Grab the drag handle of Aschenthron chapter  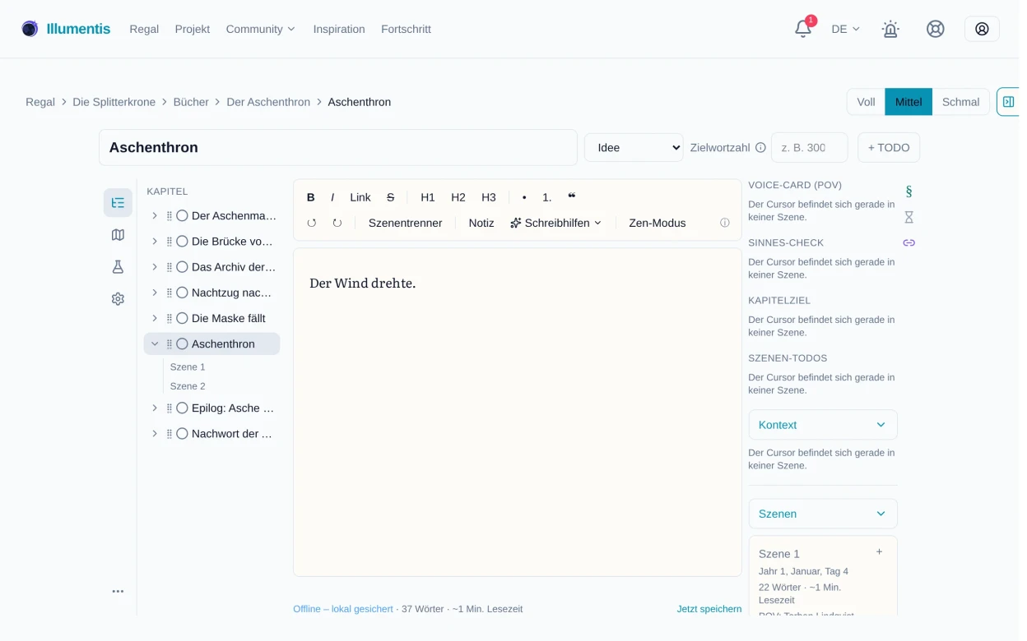click(x=170, y=344)
